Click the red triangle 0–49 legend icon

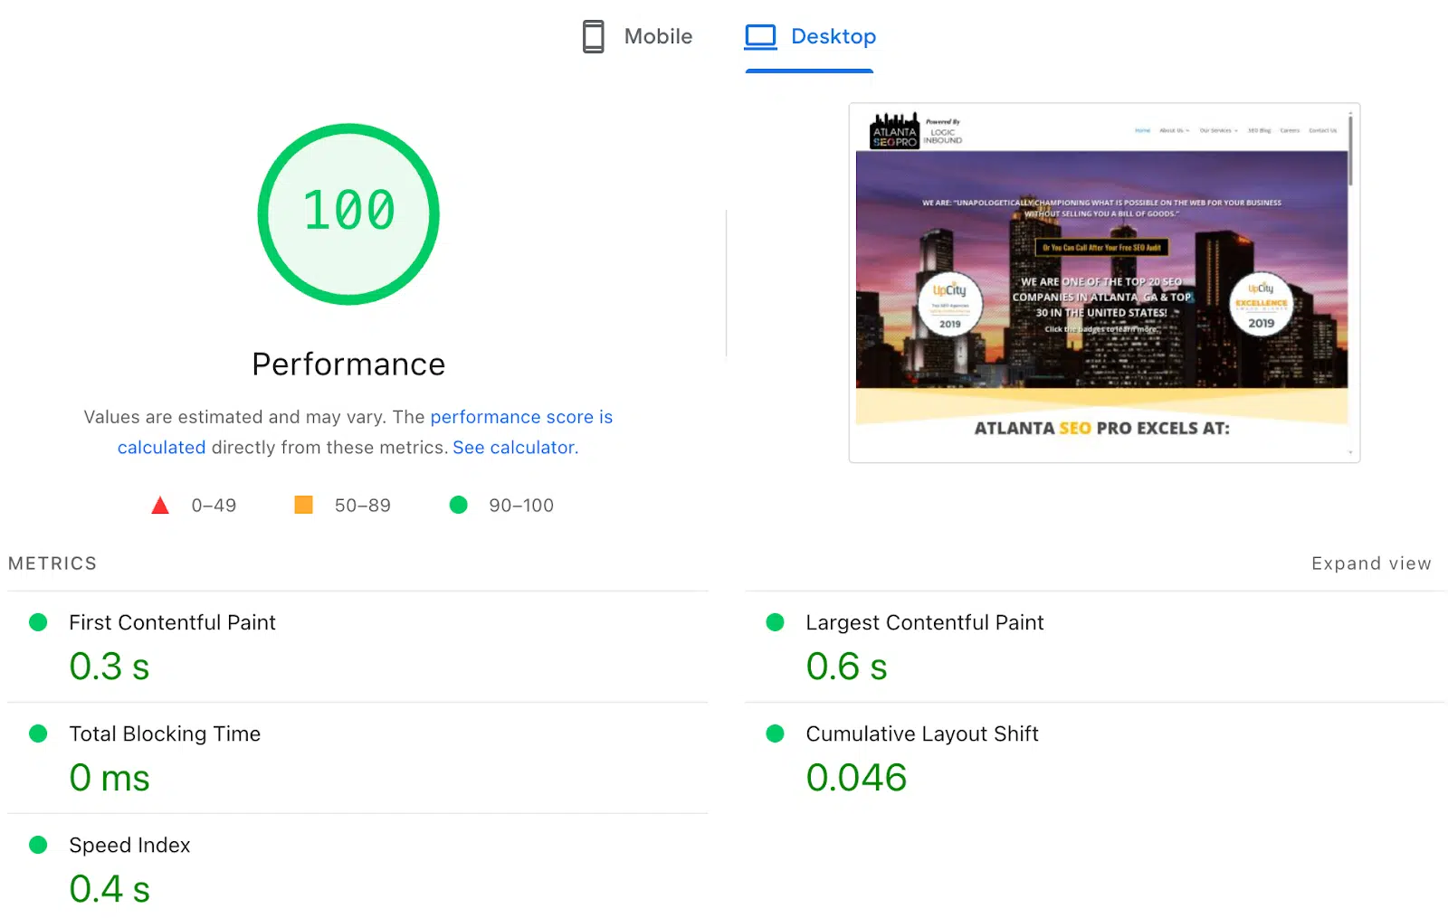[x=160, y=505]
